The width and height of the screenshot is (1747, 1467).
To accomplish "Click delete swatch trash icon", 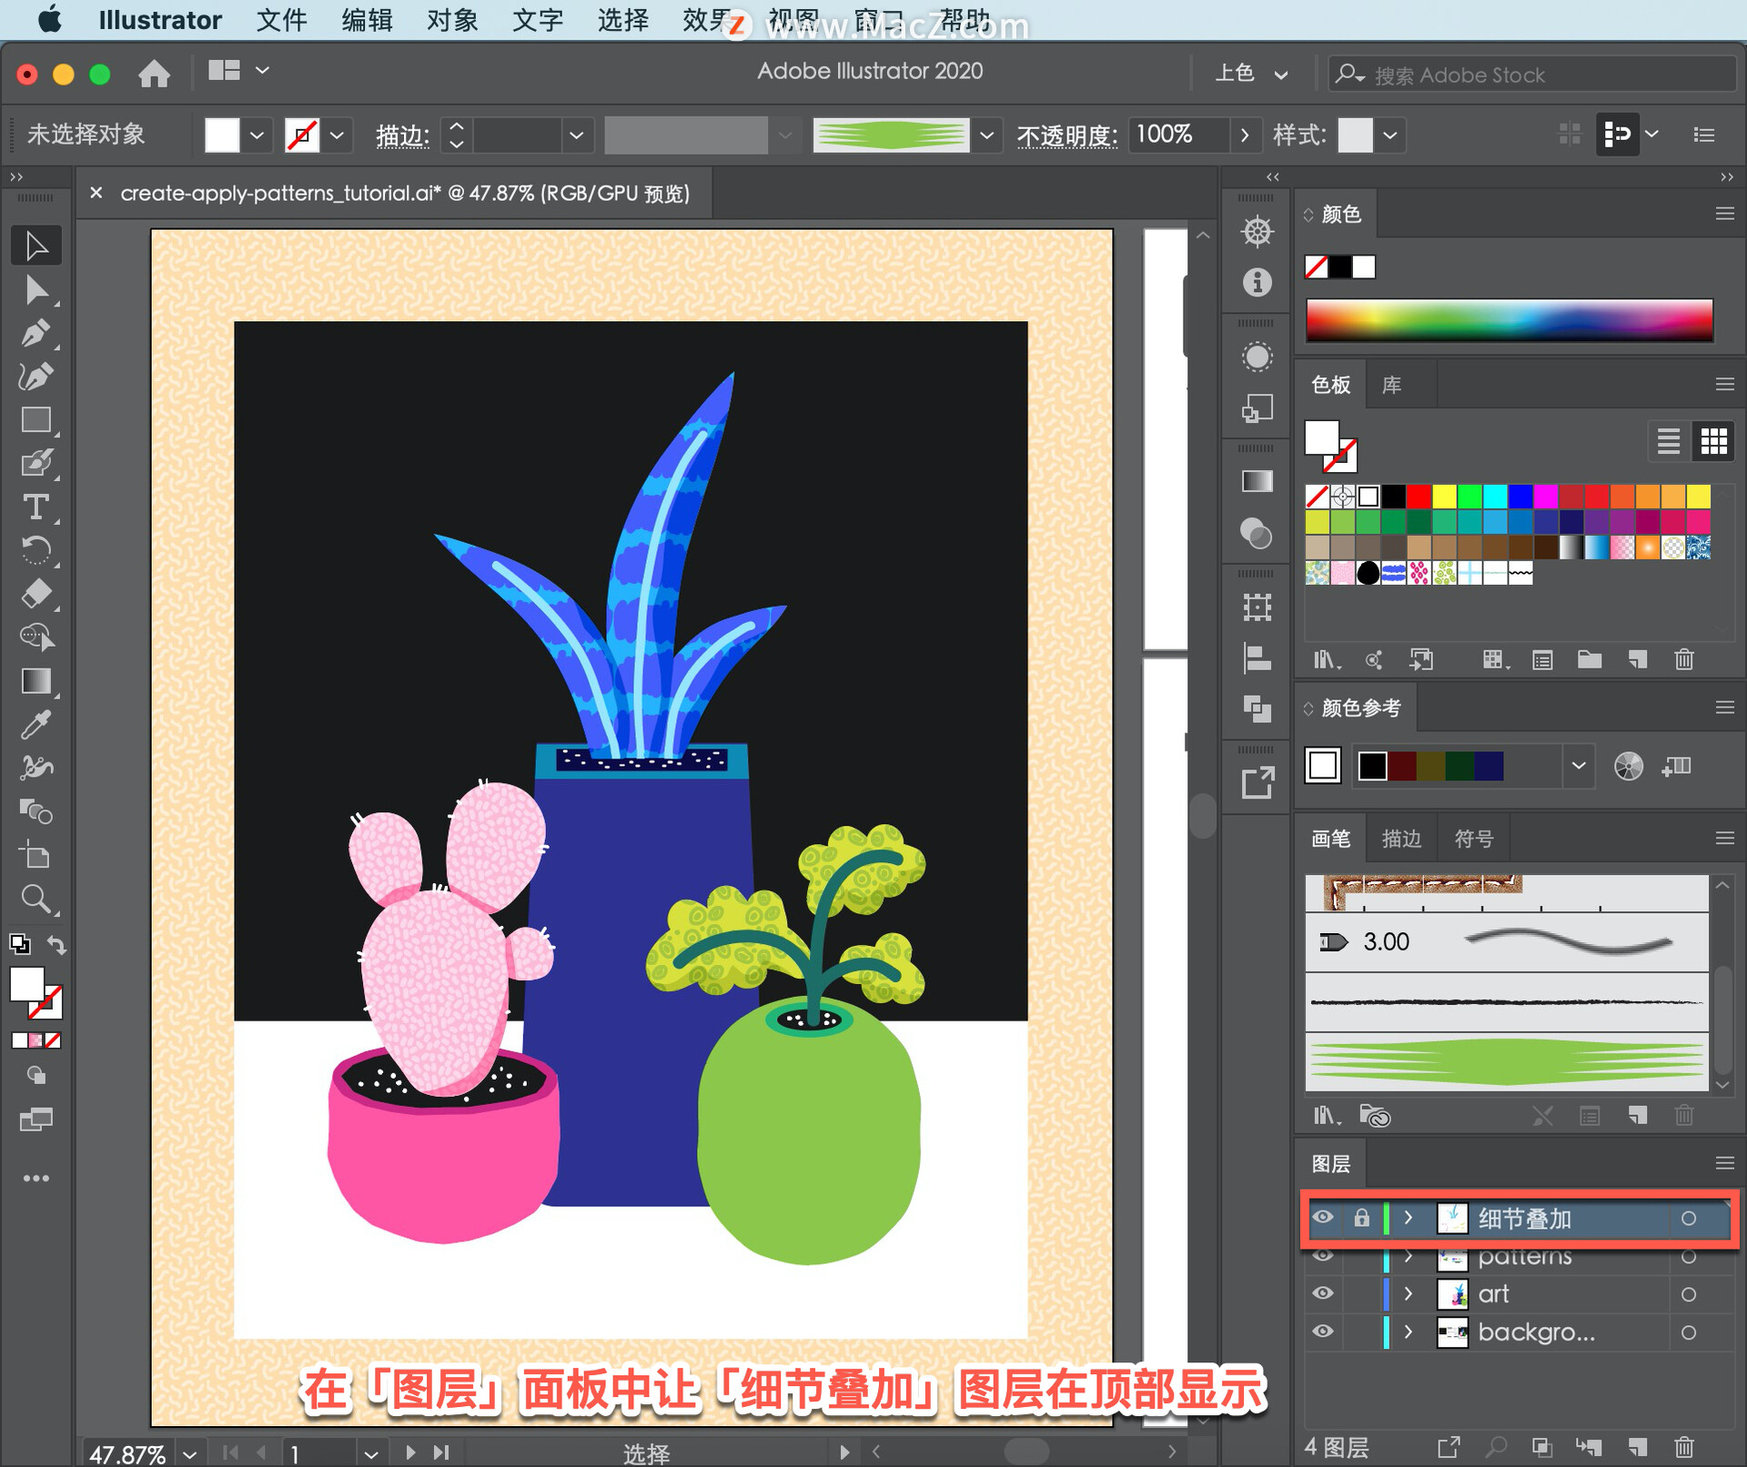I will point(1683,659).
